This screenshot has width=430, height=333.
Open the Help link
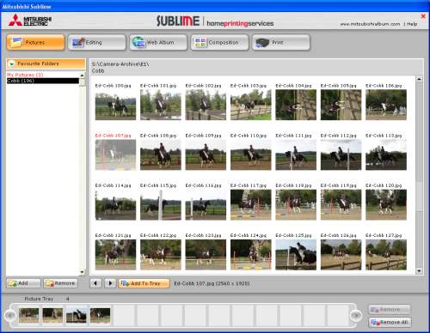[412, 24]
